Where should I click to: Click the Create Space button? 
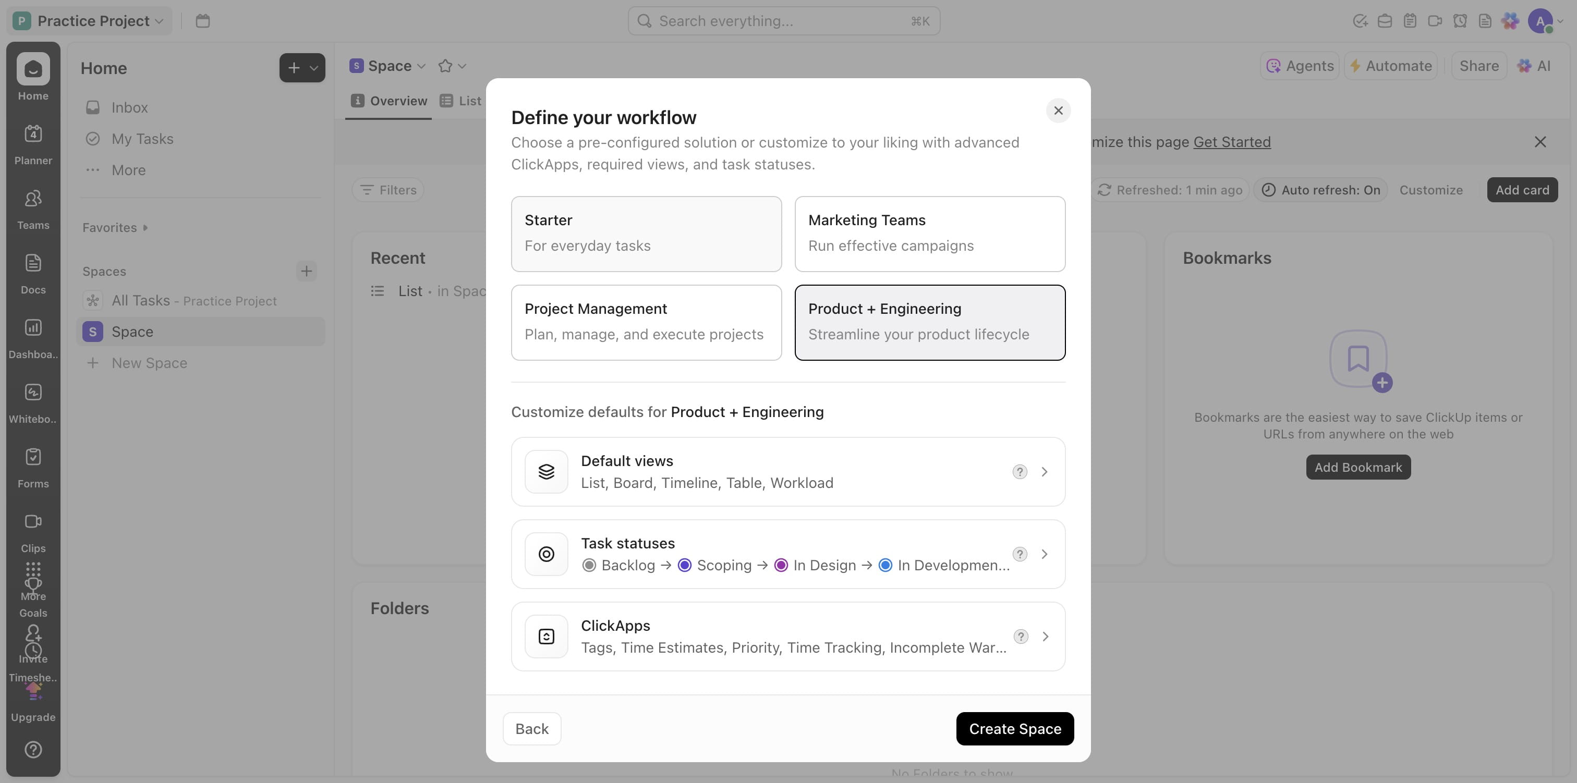tap(1014, 728)
